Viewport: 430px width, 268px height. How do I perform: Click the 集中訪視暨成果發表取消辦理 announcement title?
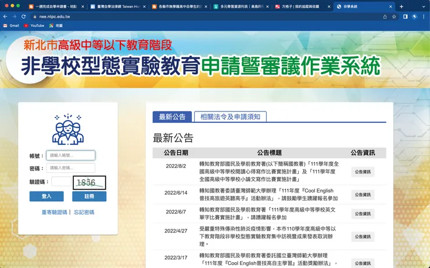click(x=268, y=236)
